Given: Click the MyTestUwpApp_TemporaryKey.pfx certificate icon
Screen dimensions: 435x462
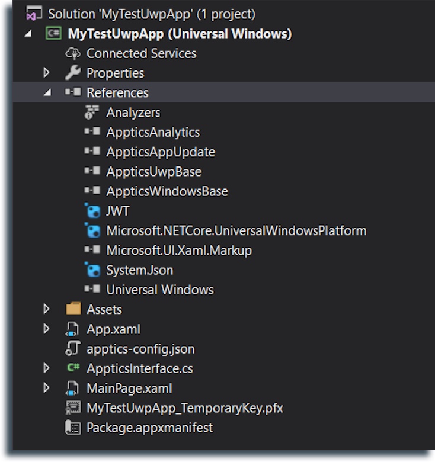Looking at the screenshot, I should pos(73,408).
